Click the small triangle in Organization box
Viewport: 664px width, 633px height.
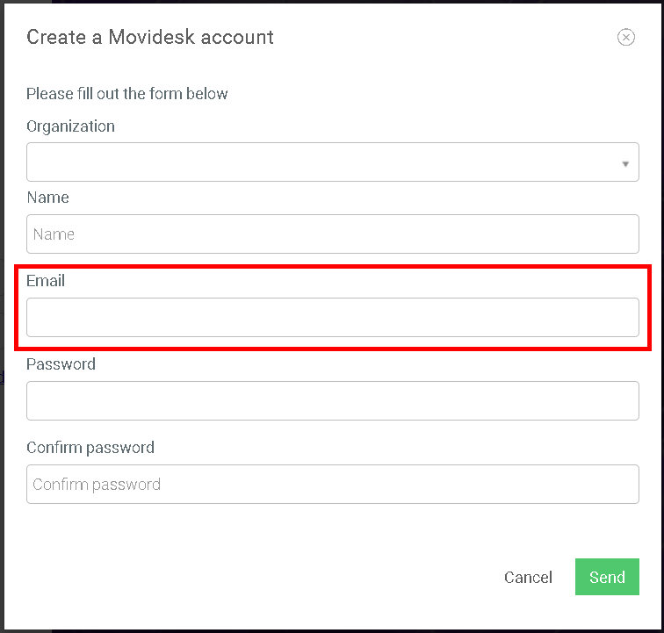(x=625, y=164)
